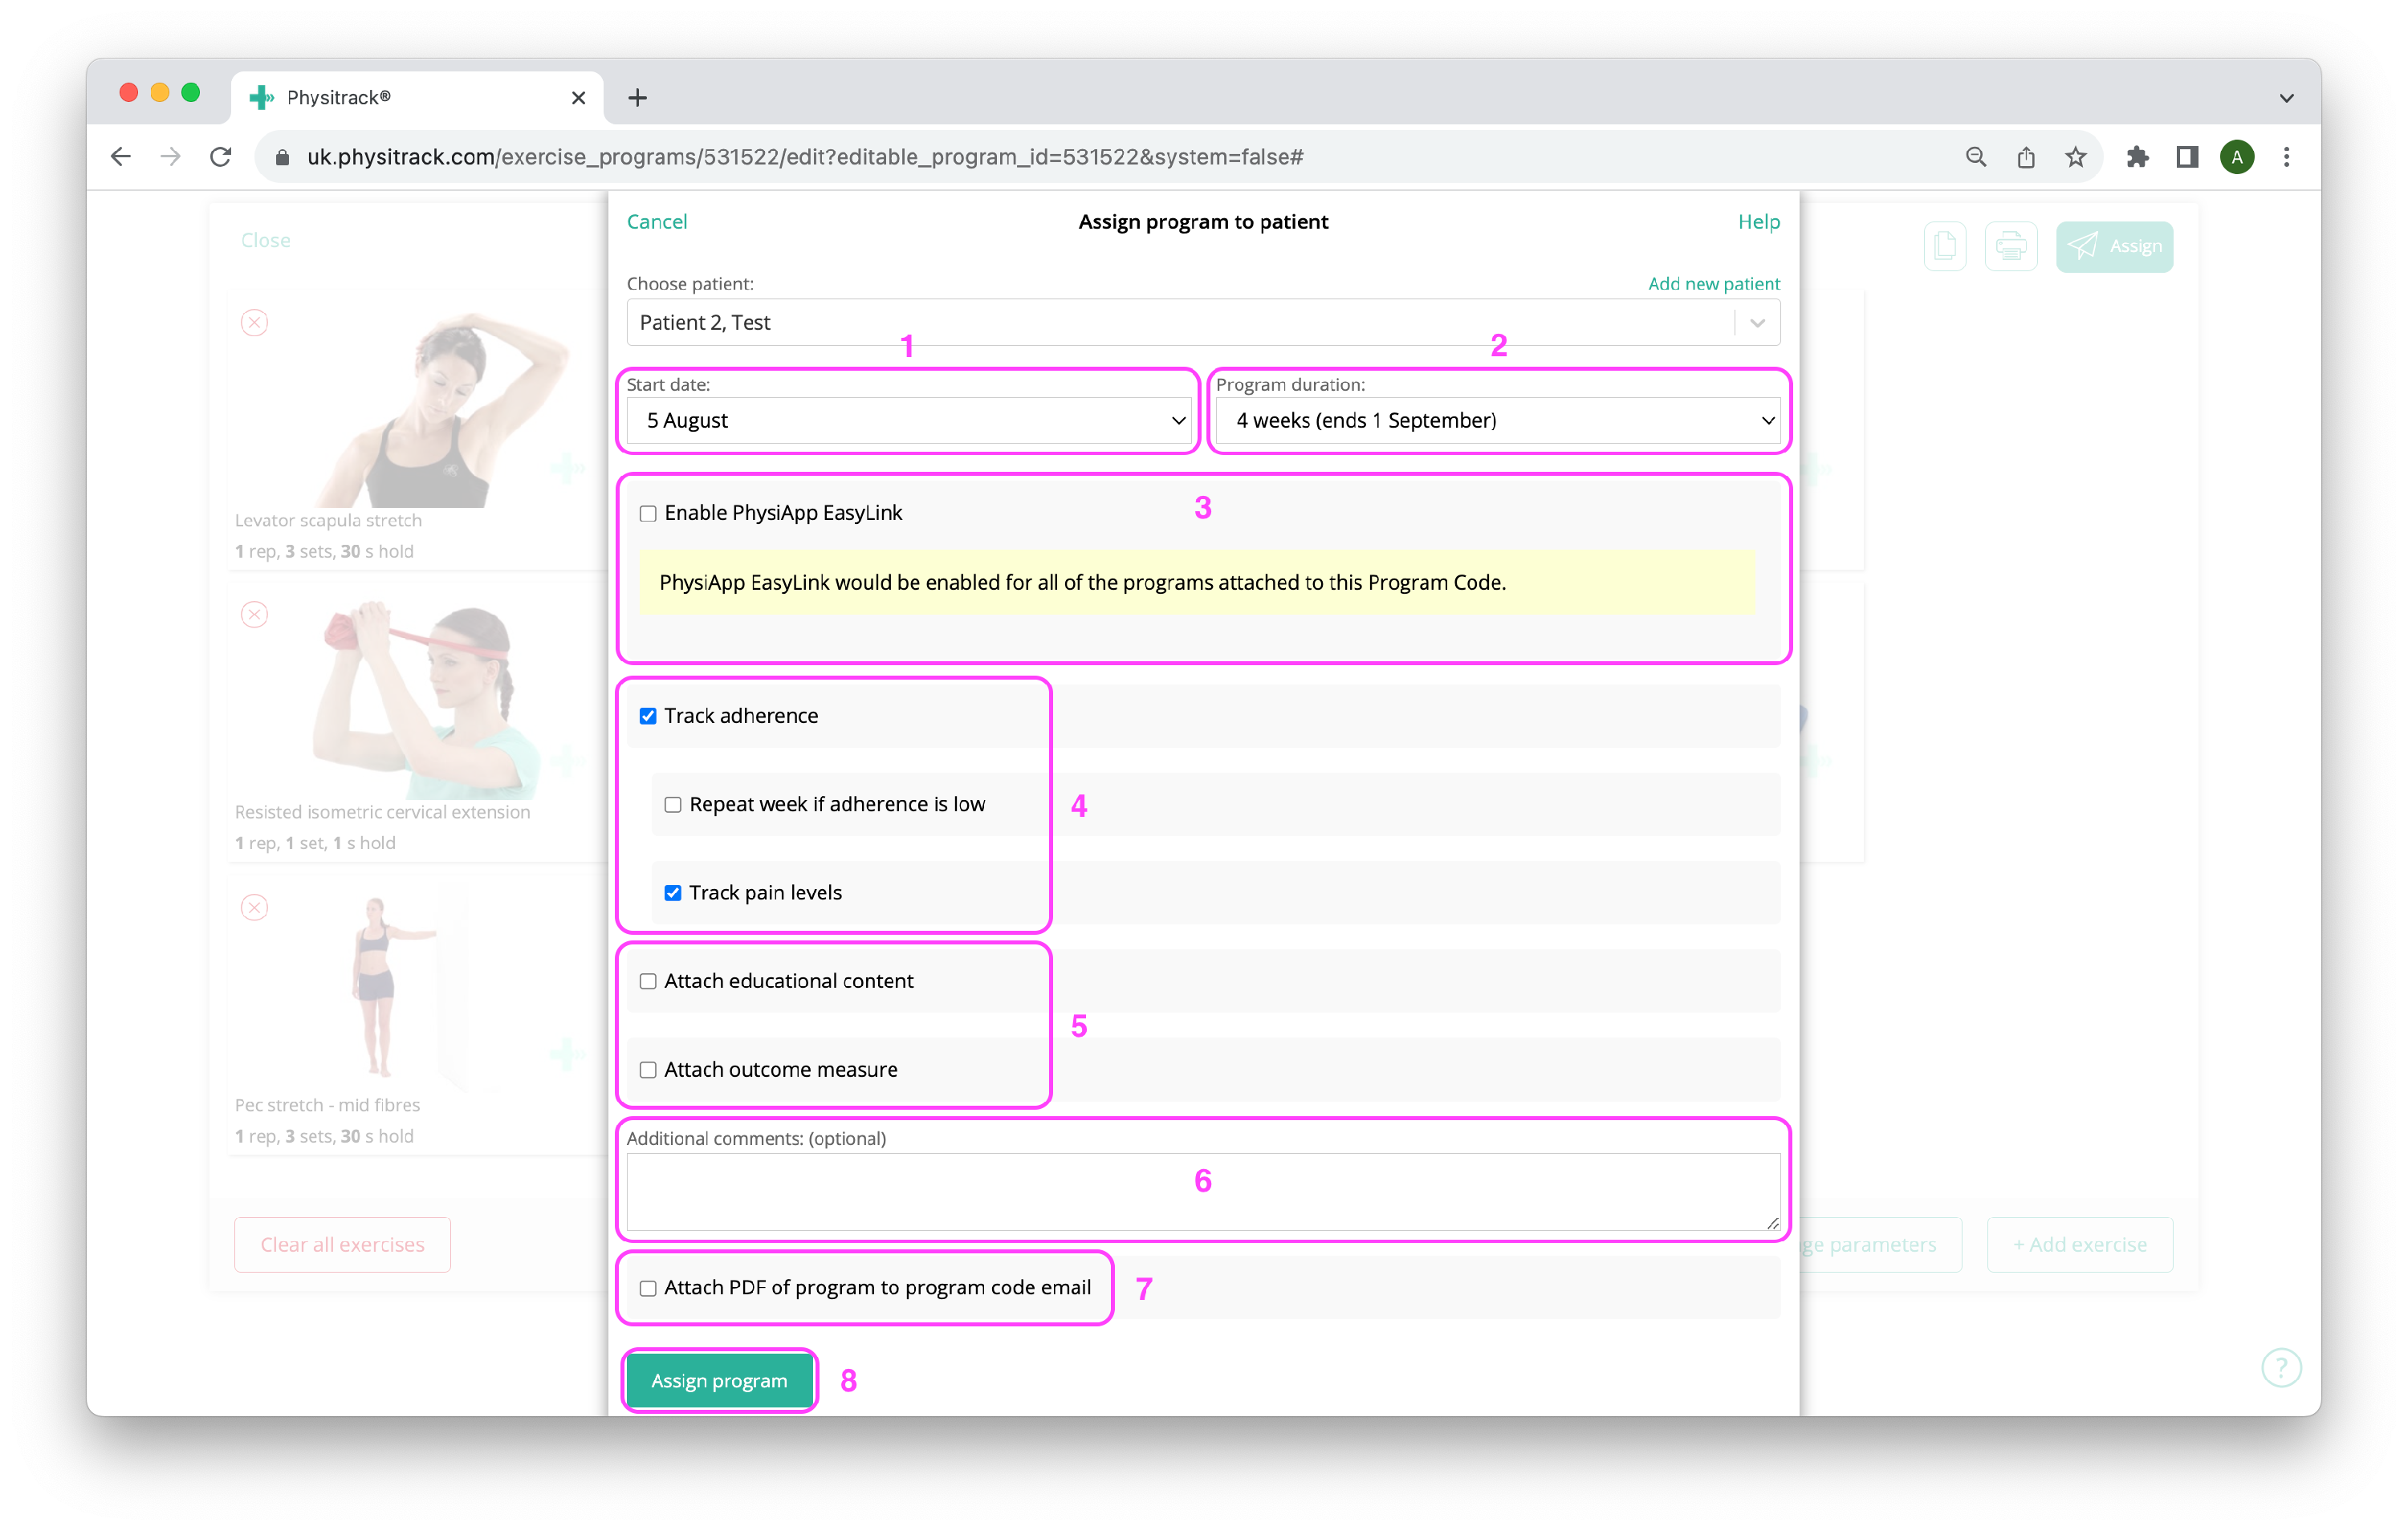
Task: Click the print program icon
Action: click(x=2011, y=246)
